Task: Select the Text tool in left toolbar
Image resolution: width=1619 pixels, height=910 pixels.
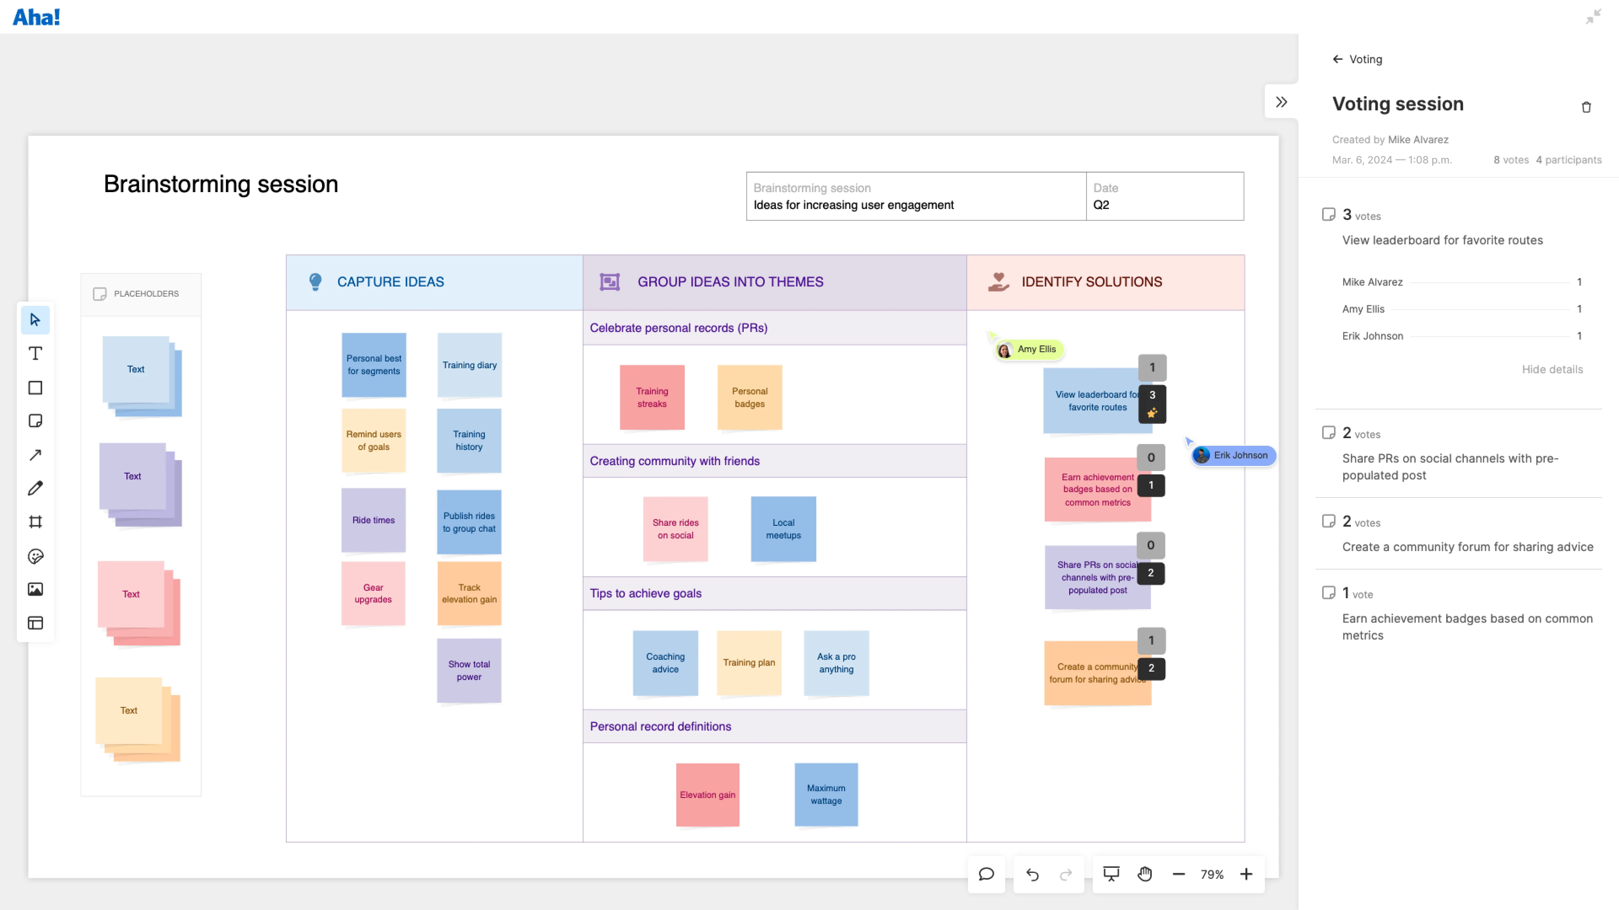Action: coord(35,353)
